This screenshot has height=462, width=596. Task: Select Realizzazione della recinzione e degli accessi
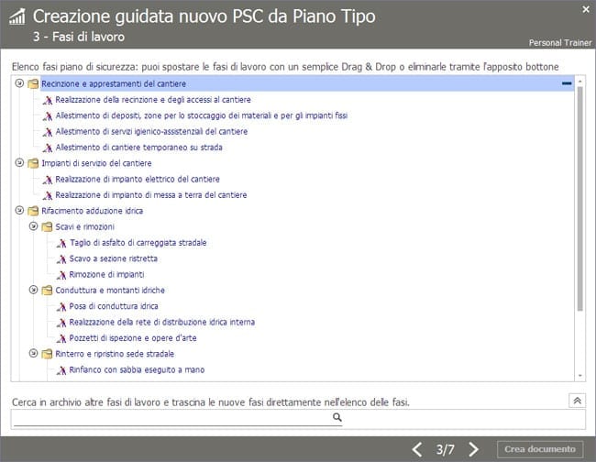153,100
